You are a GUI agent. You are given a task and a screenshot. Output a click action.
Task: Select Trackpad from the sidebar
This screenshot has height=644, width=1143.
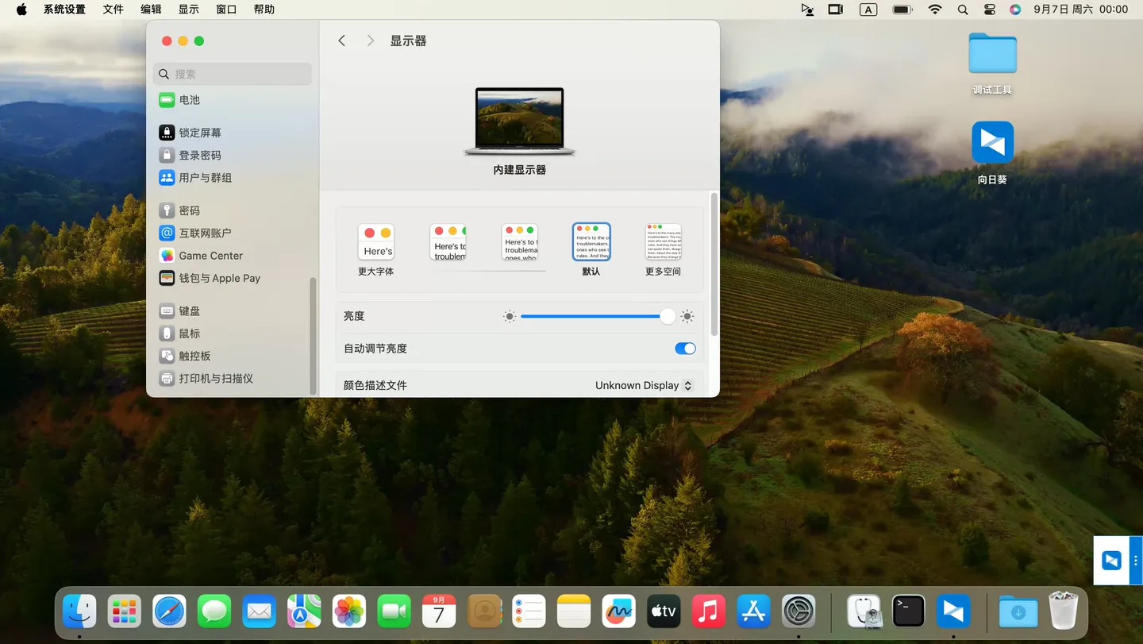click(x=193, y=356)
